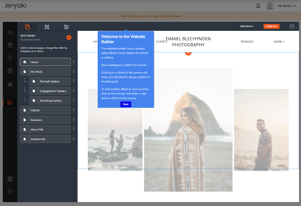Open the selling dollar sign icon
Screen dimensions: 301x206
[10, 58]
